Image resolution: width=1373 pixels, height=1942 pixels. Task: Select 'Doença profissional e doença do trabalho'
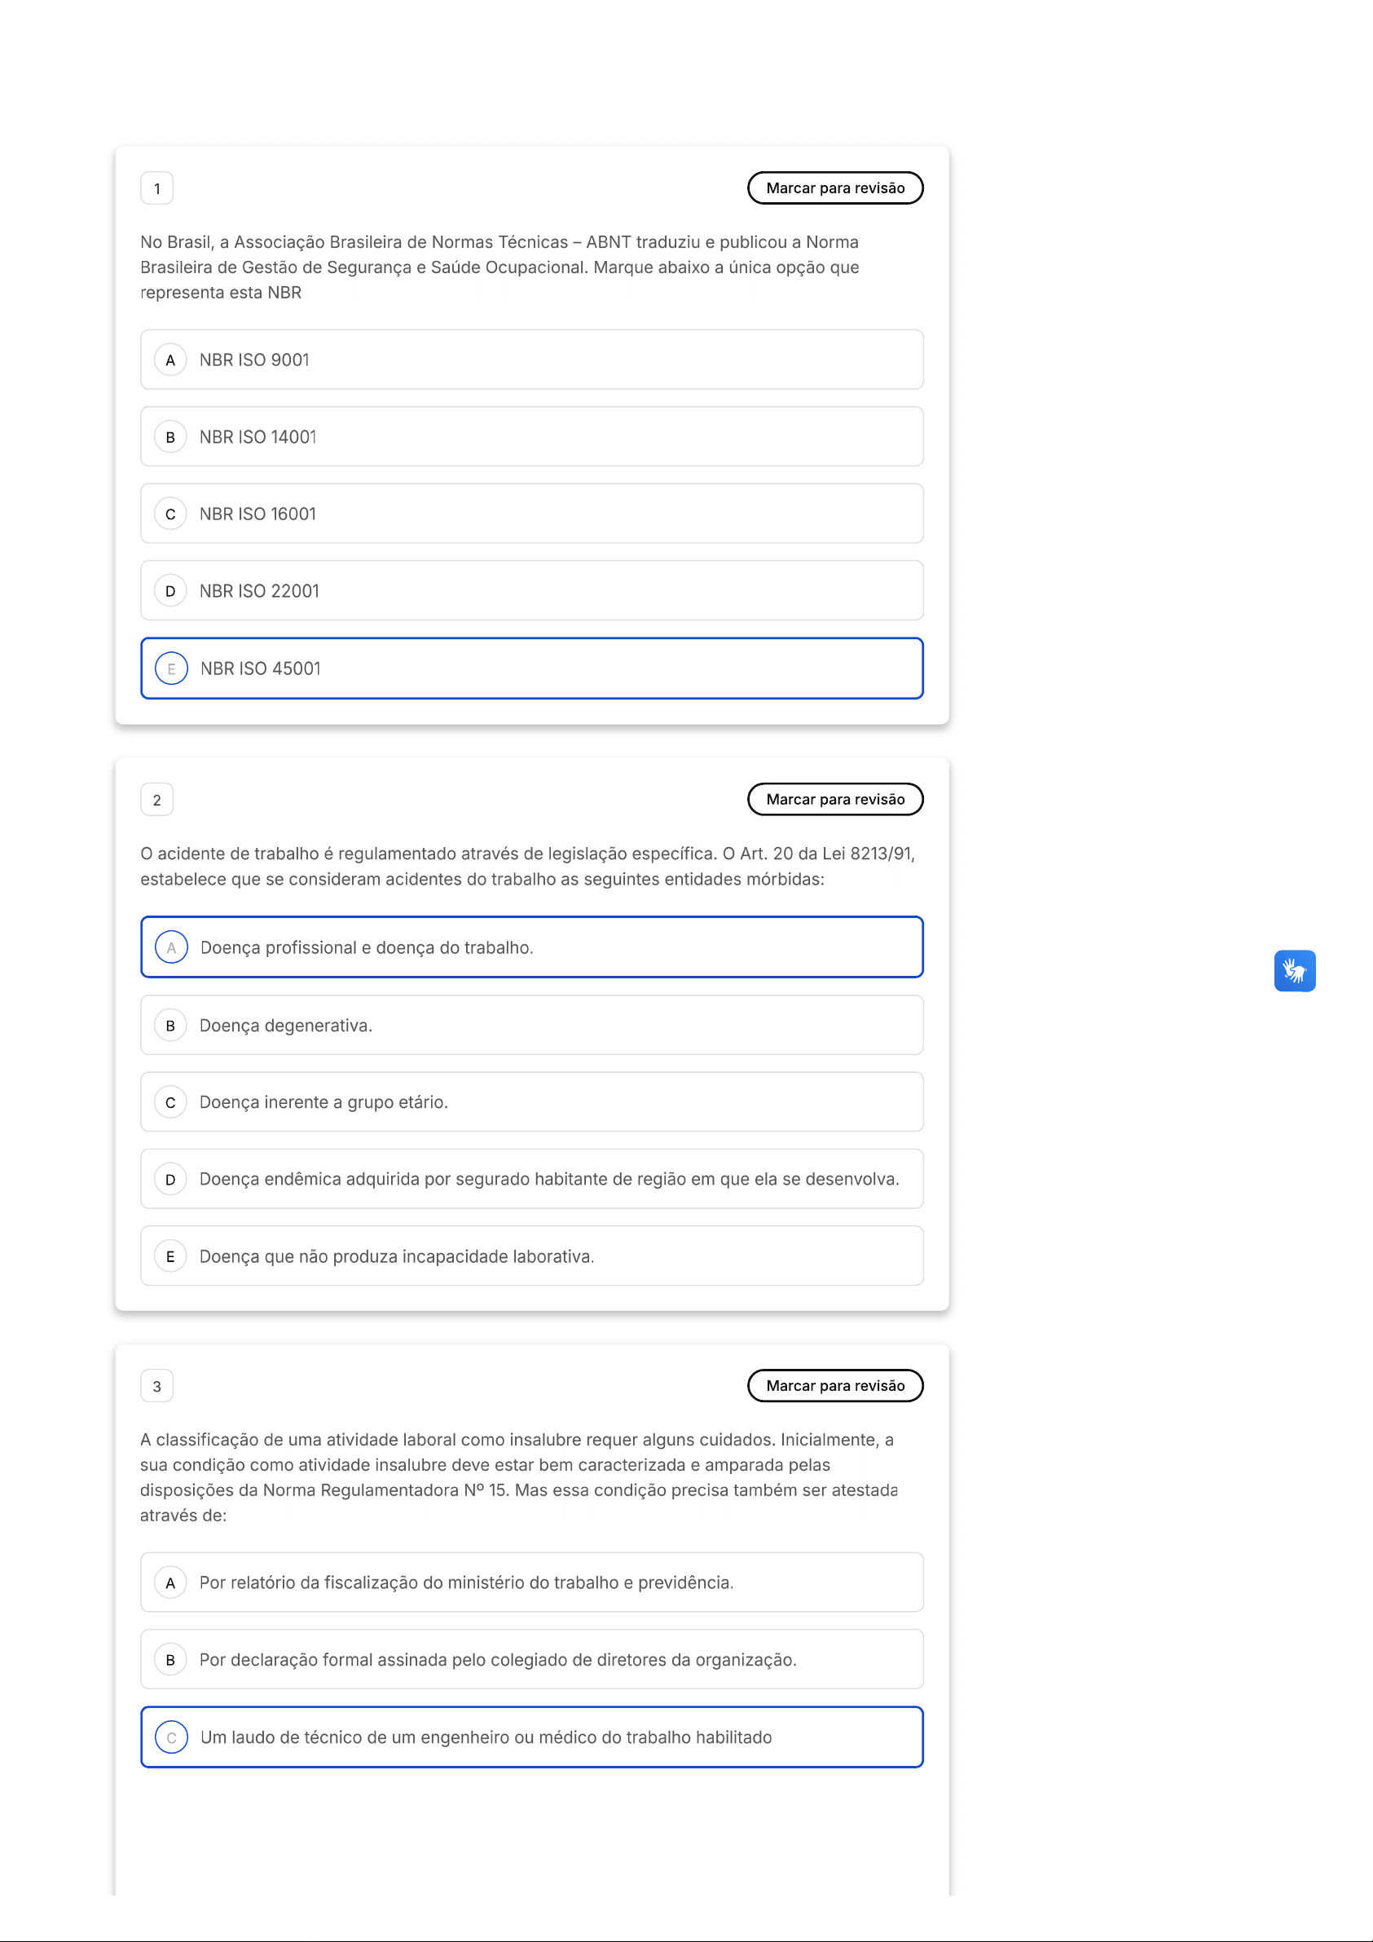pos(531,947)
